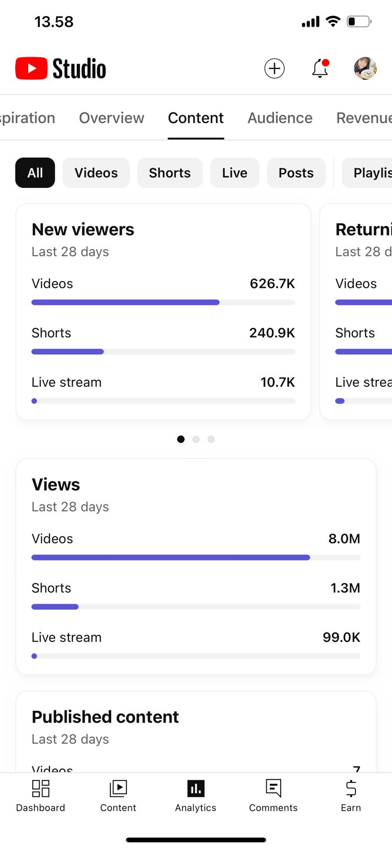Viewport: 392px width, 850px height.
Task: Open Comments in bottom navigation
Action: point(273,795)
